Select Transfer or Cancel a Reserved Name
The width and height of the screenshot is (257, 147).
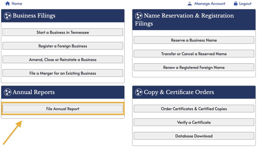click(194, 53)
